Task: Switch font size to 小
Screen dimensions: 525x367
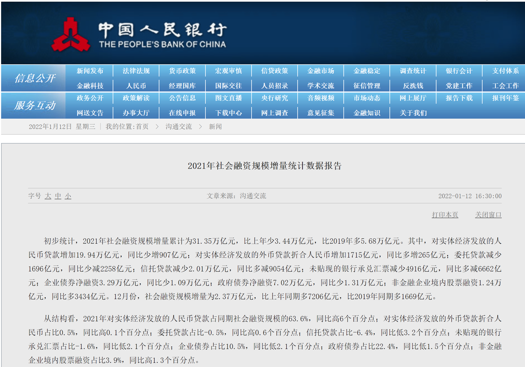Action: pyautogui.click(x=68, y=196)
